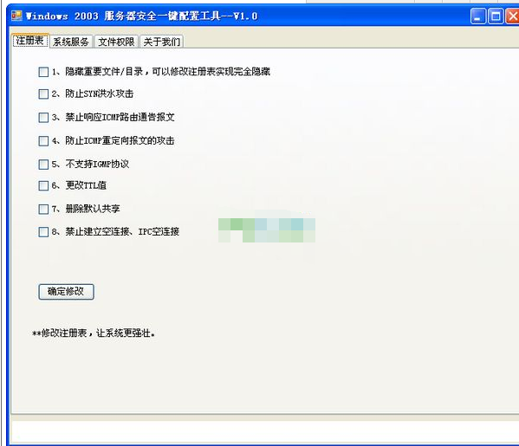Enable option 7 删除默认共享
The width and height of the screenshot is (519, 446).
[43, 209]
